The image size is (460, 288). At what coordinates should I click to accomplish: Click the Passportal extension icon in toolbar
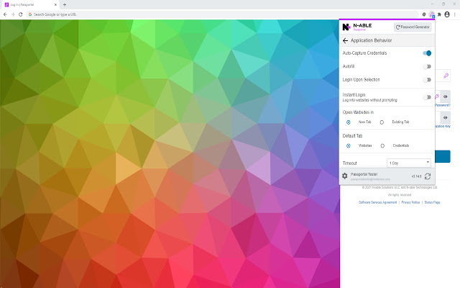[432, 14]
